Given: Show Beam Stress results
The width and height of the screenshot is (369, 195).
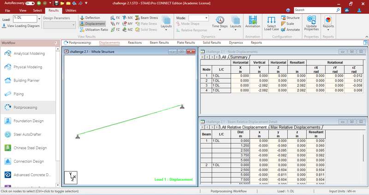Looking at the screenshot, I should click(147, 18).
